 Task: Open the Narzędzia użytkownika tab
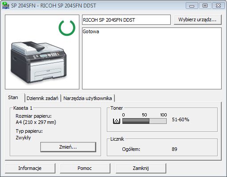[x=88, y=98]
